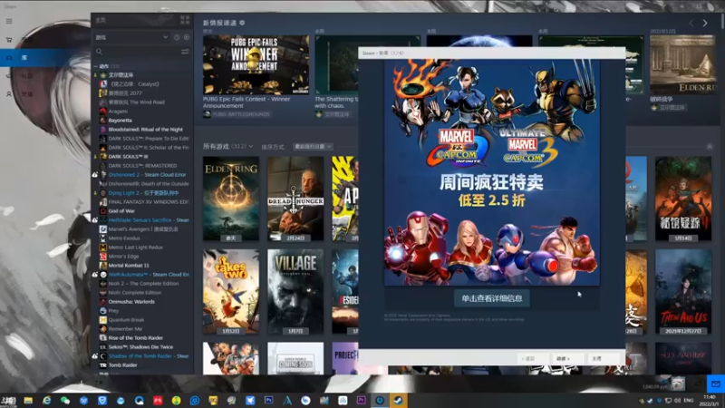Viewport: 725px width, 408px height.
Task: Select Bayonetta in the game list
Action: coord(121,121)
